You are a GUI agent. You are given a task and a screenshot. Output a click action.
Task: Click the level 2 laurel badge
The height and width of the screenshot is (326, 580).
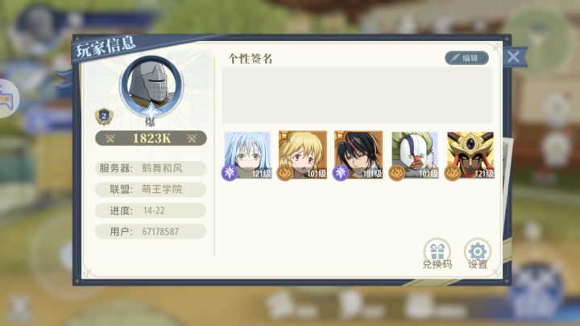pos(104,117)
